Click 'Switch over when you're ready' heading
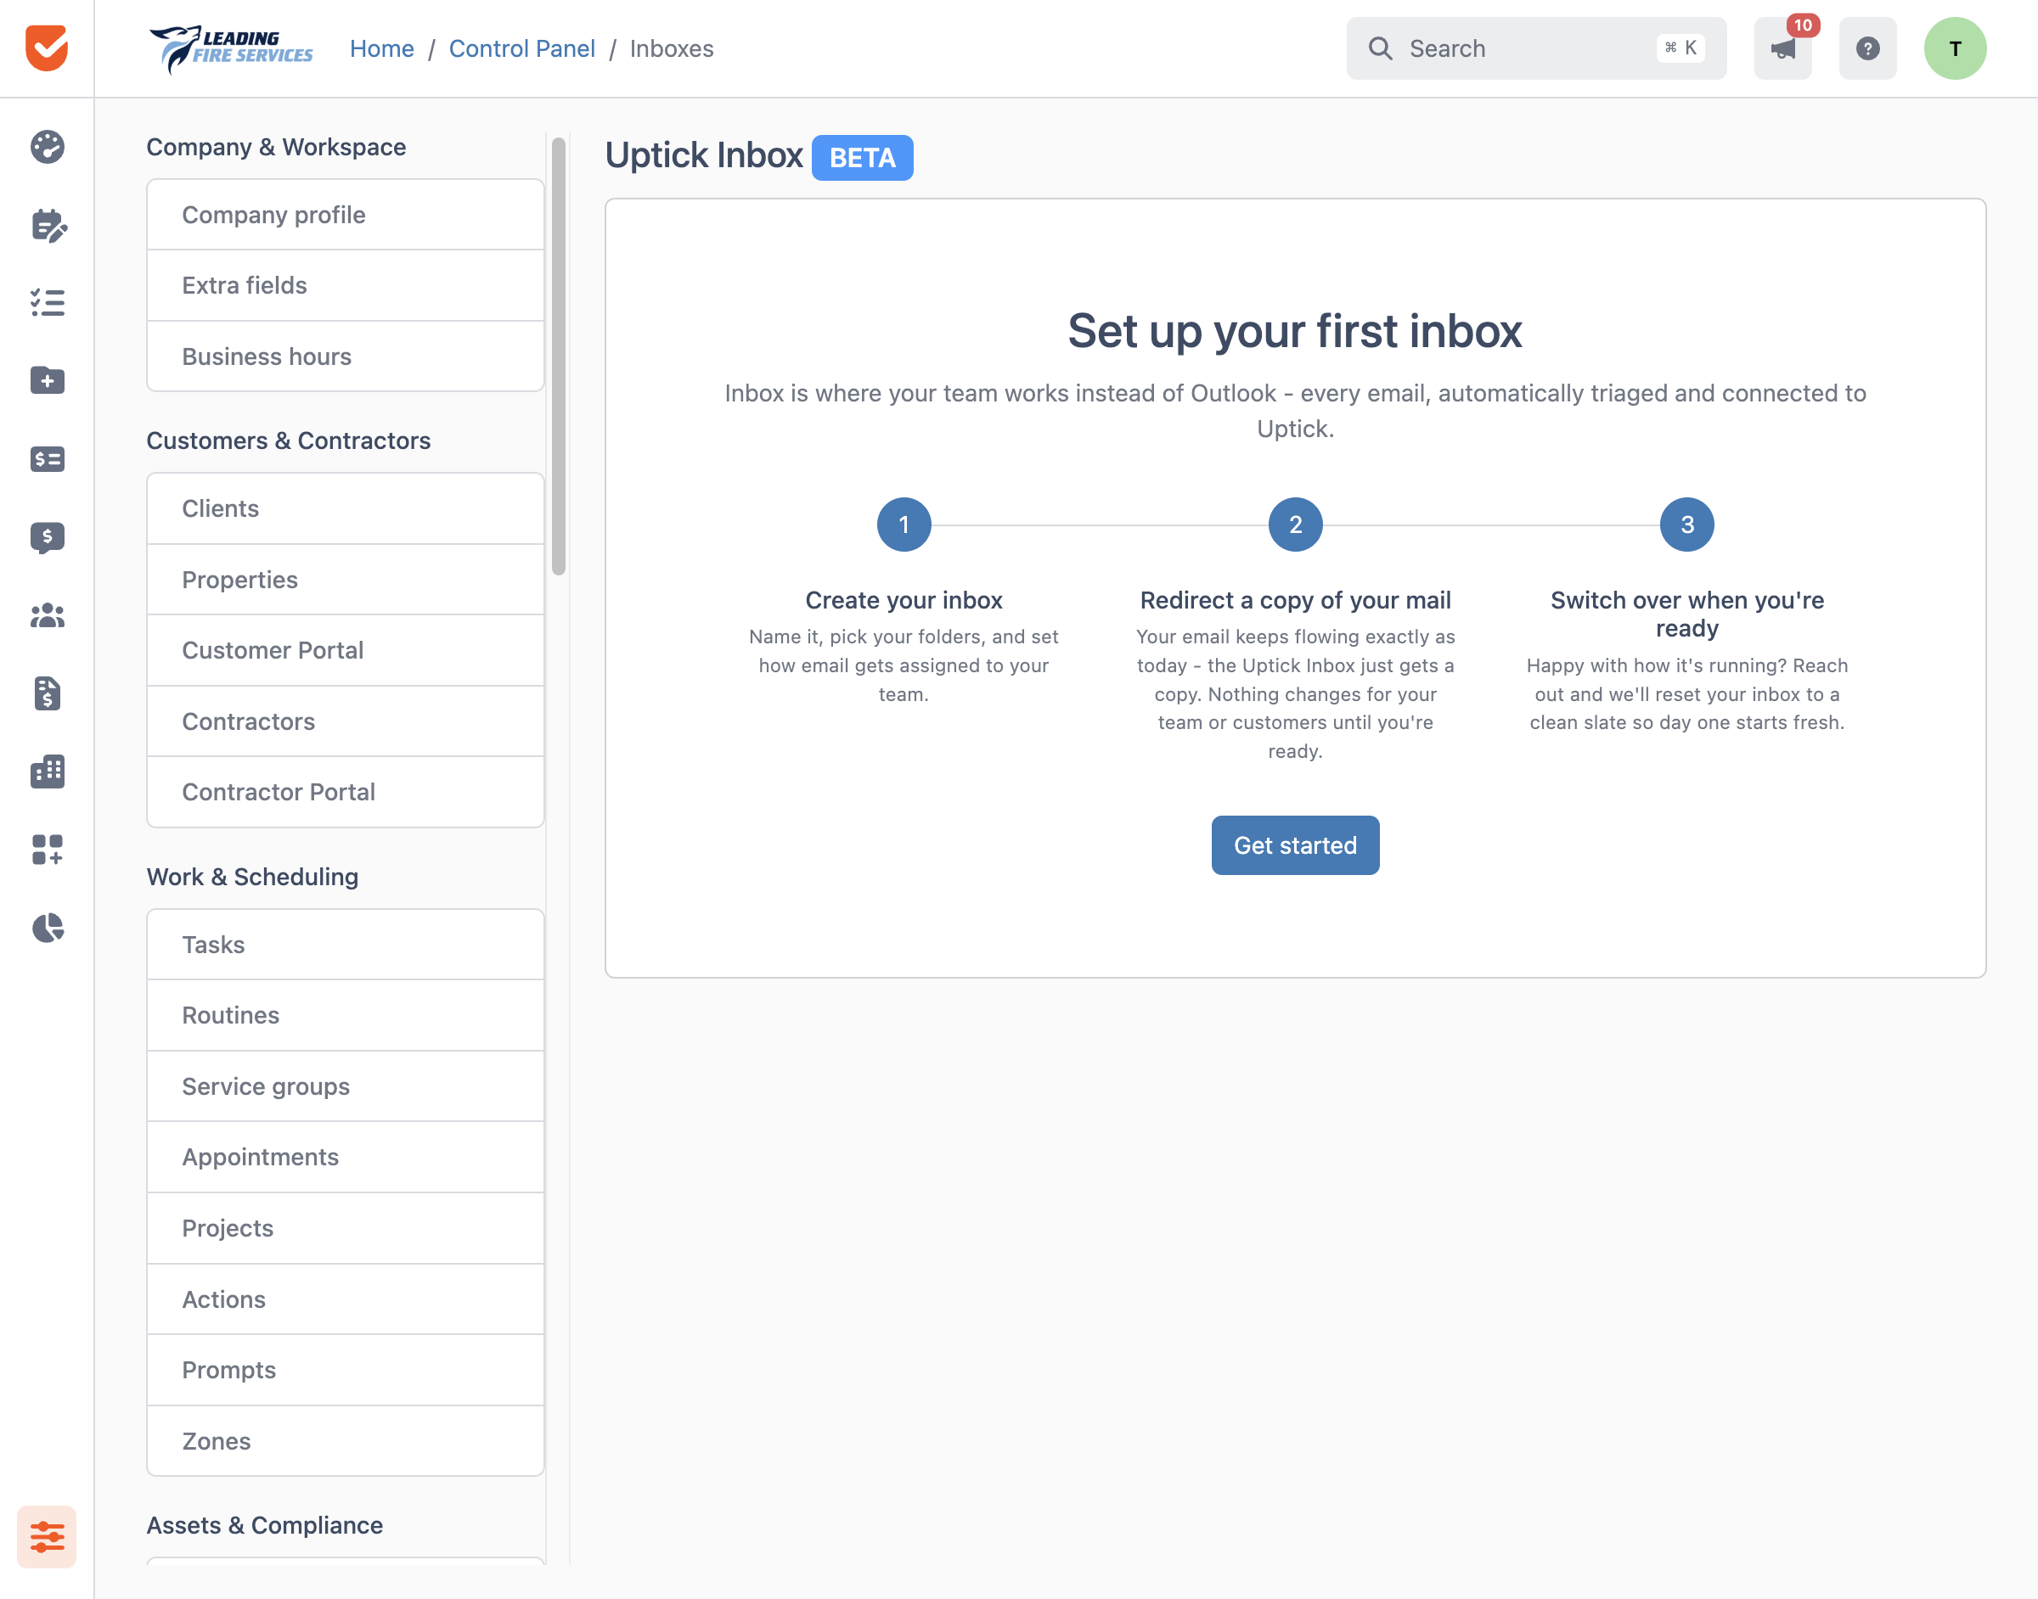The height and width of the screenshot is (1599, 2038). pos(1686,614)
